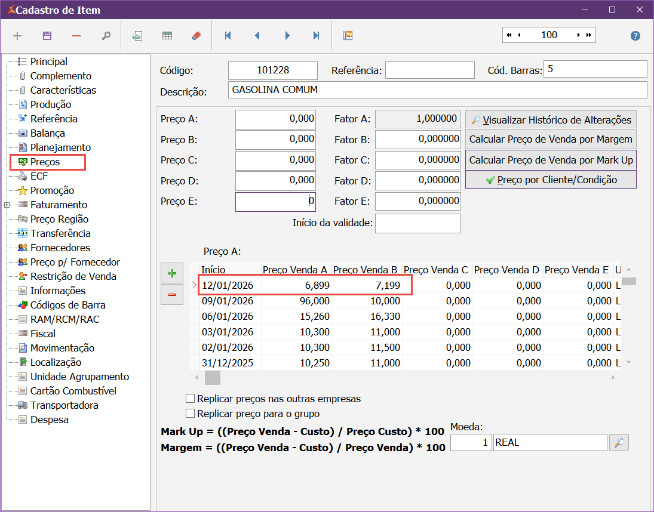Click Visualizar Histórico de Alterações button
The image size is (654, 512).
pyautogui.click(x=551, y=120)
